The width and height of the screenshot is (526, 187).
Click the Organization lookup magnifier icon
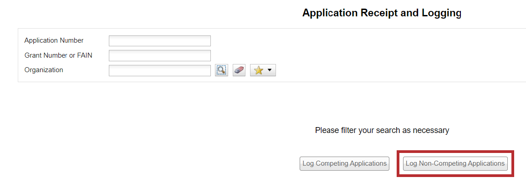221,70
